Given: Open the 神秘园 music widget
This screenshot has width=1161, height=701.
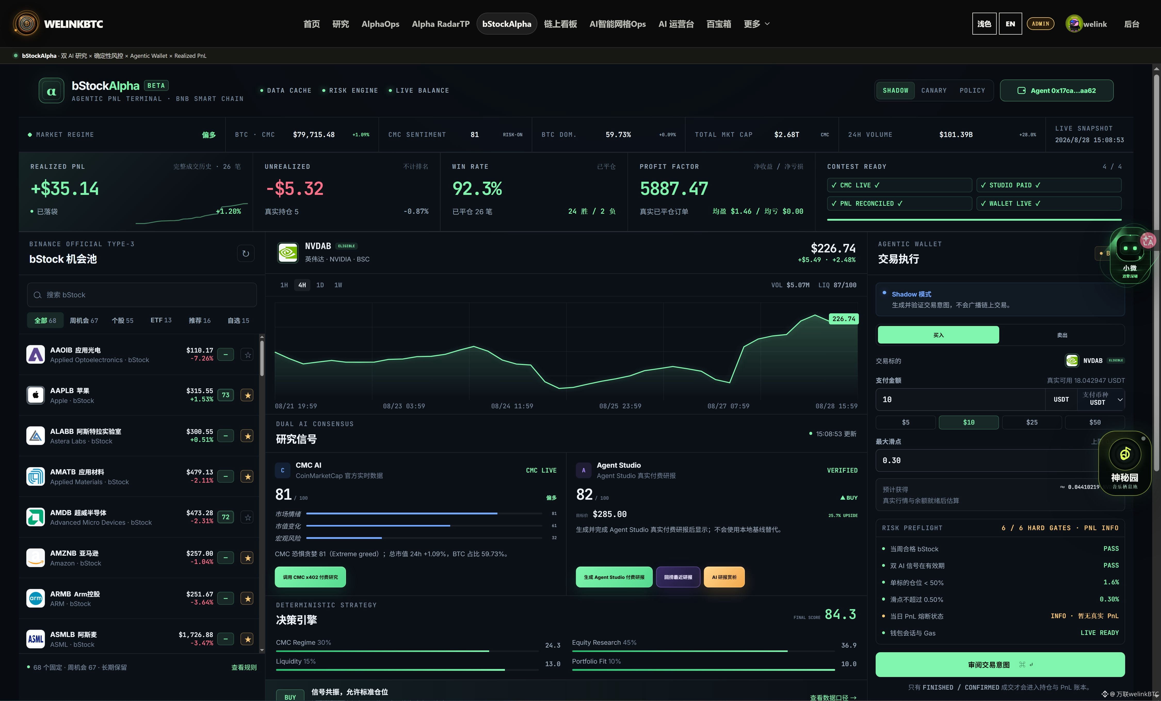Looking at the screenshot, I should pyautogui.click(x=1125, y=463).
